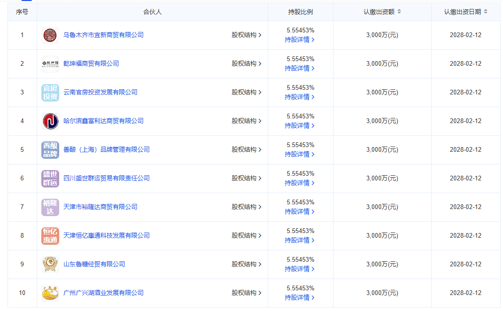View 持股详情 for 哈尔滨鑫富利达商贸有限公司
Viewport: 503px width, 311px height.
click(x=300, y=126)
